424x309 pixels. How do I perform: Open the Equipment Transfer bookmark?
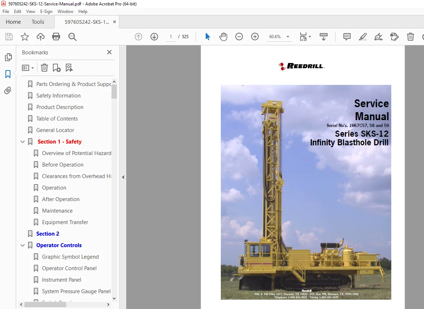tap(65, 222)
